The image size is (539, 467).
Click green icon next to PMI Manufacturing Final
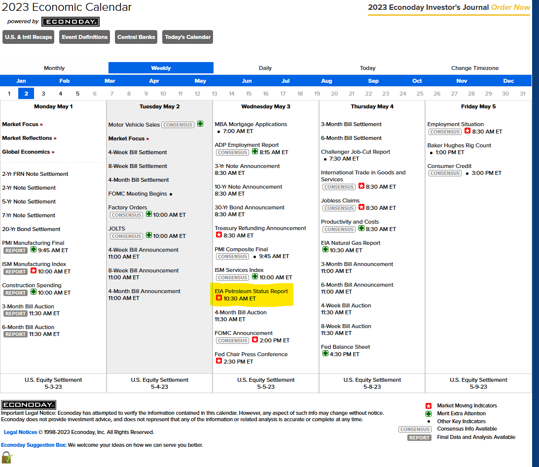coord(34,249)
